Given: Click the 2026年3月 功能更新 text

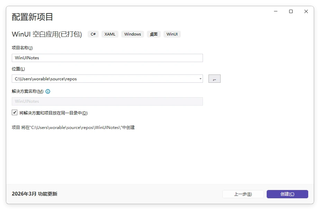Looking at the screenshot, I should [35, 194].
